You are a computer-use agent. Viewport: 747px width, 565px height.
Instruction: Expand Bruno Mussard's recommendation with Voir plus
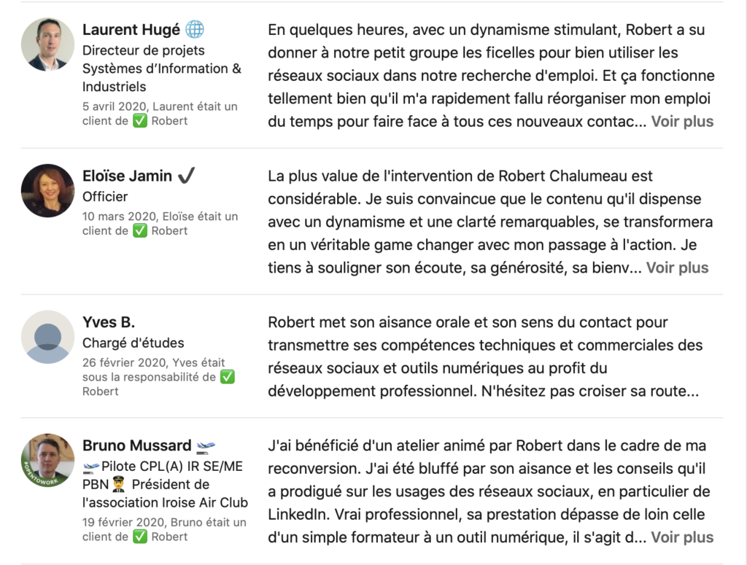(x=682, y=537)
